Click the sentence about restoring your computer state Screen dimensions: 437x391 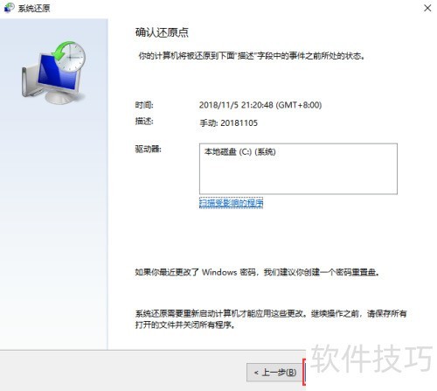pos(252,56)
